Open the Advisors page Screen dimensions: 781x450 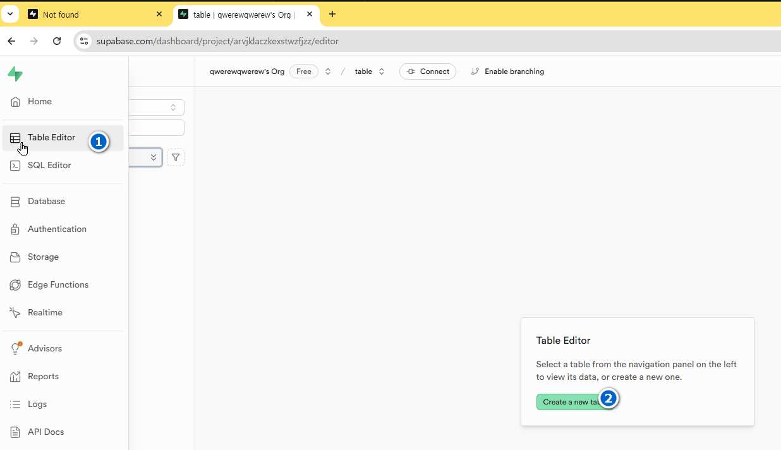click(x=44, y=349)
